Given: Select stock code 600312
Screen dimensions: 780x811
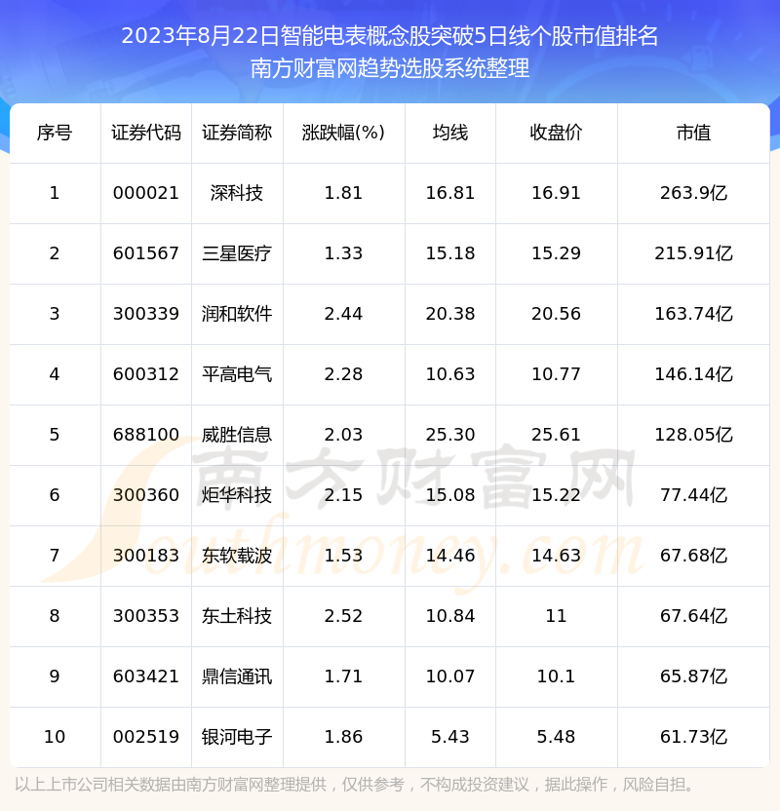Looking at the screenshot, I should point(146,374).
